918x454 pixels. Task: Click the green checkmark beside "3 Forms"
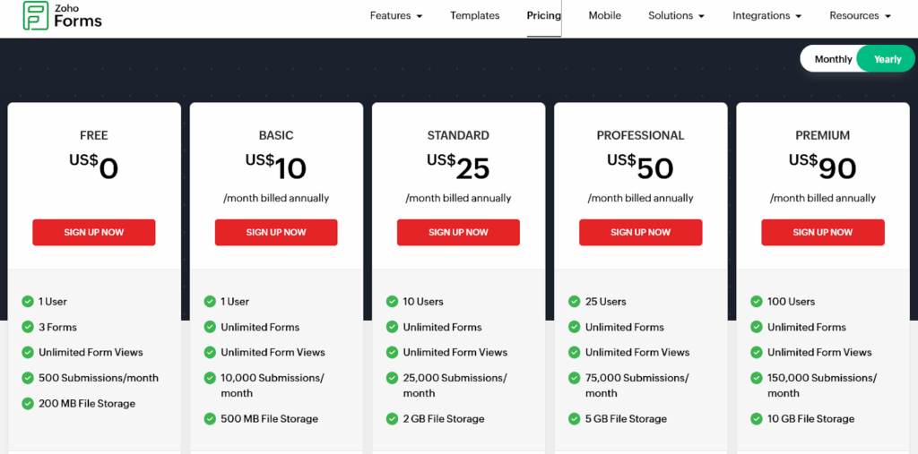click(28, 328)
